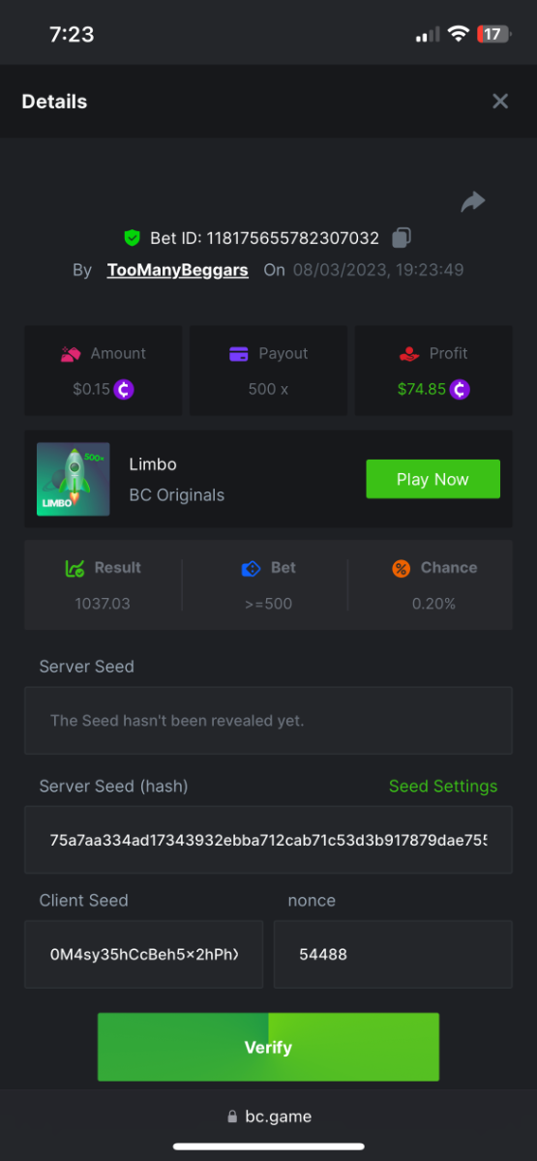Click the green verified shield icon
The image size is (537, 1161).
tap(133, 238)
